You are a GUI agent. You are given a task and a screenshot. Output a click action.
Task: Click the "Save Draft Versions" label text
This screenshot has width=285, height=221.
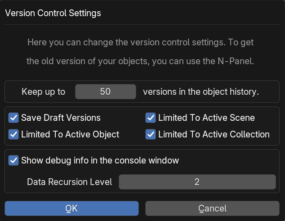[x=61, y=118]
